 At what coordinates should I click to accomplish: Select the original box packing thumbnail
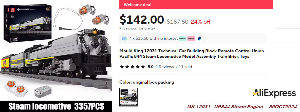(129, 97)
